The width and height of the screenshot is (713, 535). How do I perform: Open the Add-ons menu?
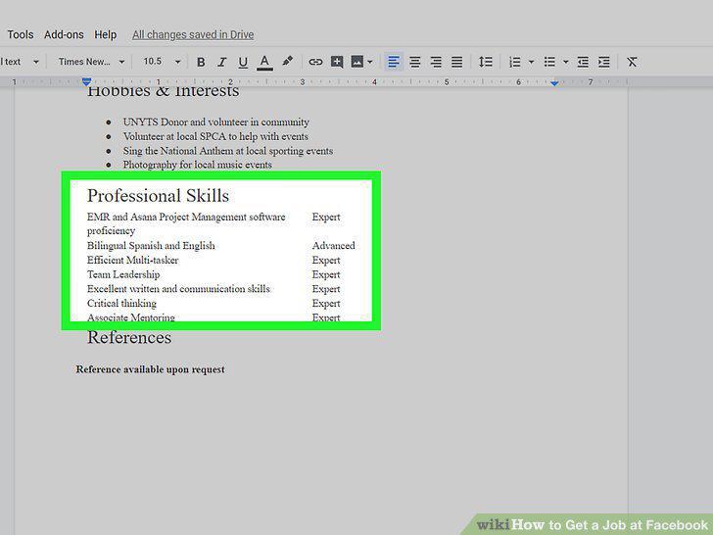coord(64,34)
